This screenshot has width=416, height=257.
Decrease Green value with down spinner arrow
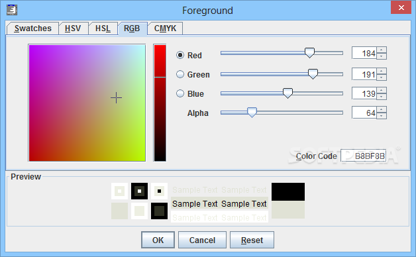click(x=382, y=77)
